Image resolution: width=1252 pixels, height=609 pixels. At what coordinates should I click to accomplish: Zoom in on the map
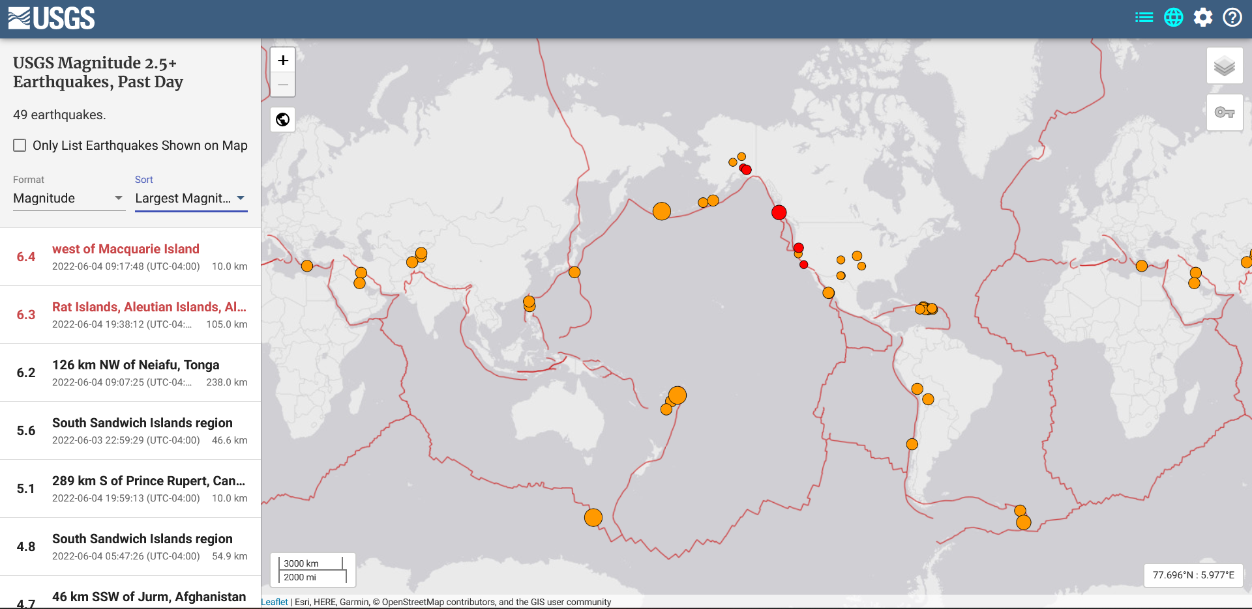[283, 60]
